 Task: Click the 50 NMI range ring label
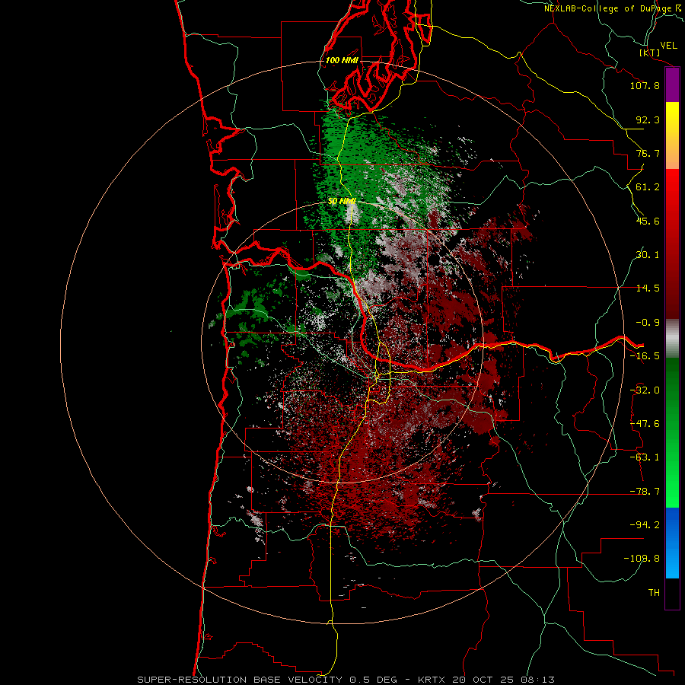tap(342, 202)
